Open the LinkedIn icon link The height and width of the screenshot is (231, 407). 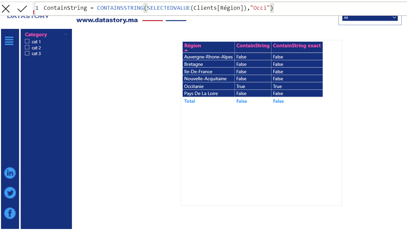[x=10, y=173]
